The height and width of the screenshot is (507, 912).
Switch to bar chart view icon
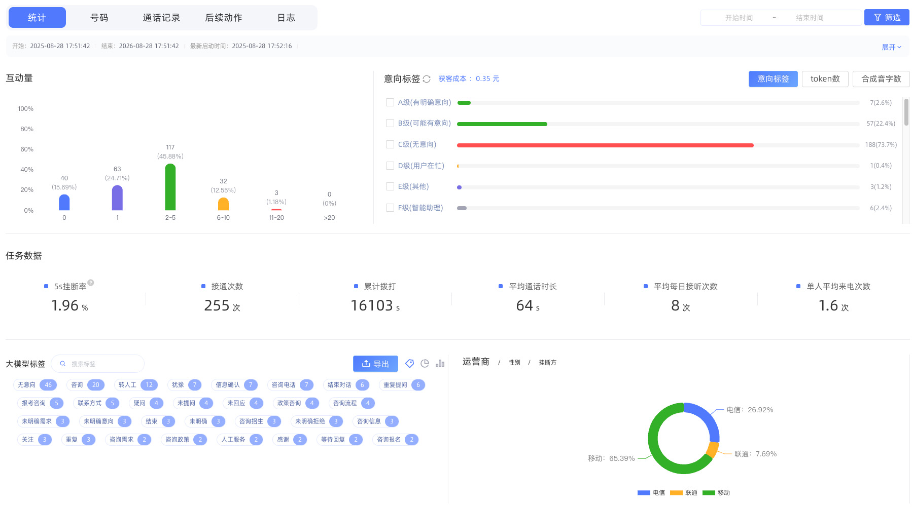[440, 364]
